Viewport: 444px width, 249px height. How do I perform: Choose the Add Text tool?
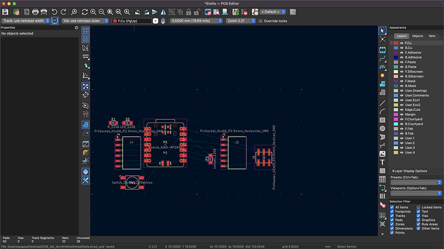382,162
